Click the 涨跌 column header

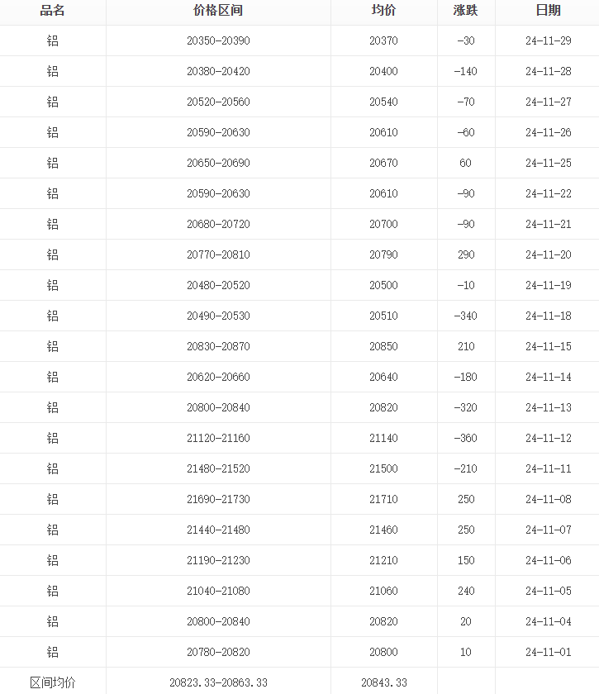tap(466, 11)
